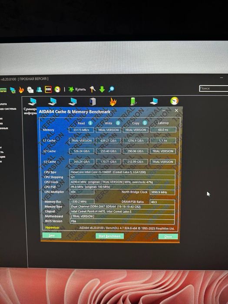Screen dimensions: 228x304
Task: Click Save in benchmark dialog
Action: pos(52,235)
